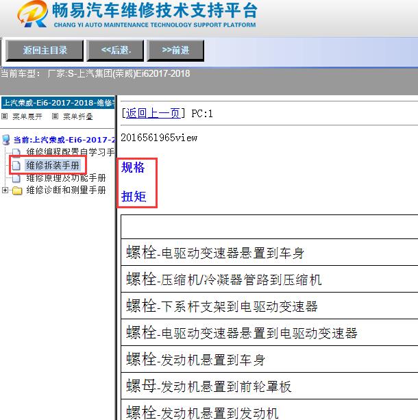Jump to the 规格 section link

(x=133, y=167)
